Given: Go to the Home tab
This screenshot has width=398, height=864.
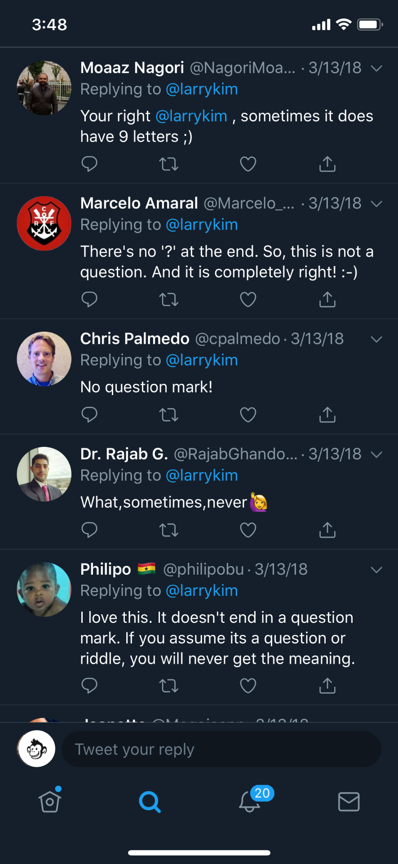Looking at the screenshot, I should [x=50, y=802].
